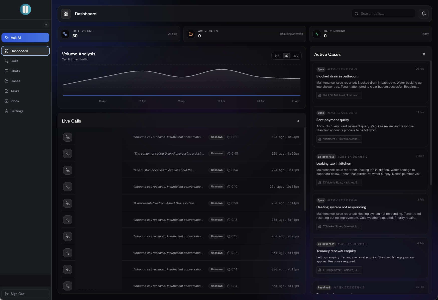Click the 21 Apr marker on the chart
The image size is (438, 300).
[295, 101]
